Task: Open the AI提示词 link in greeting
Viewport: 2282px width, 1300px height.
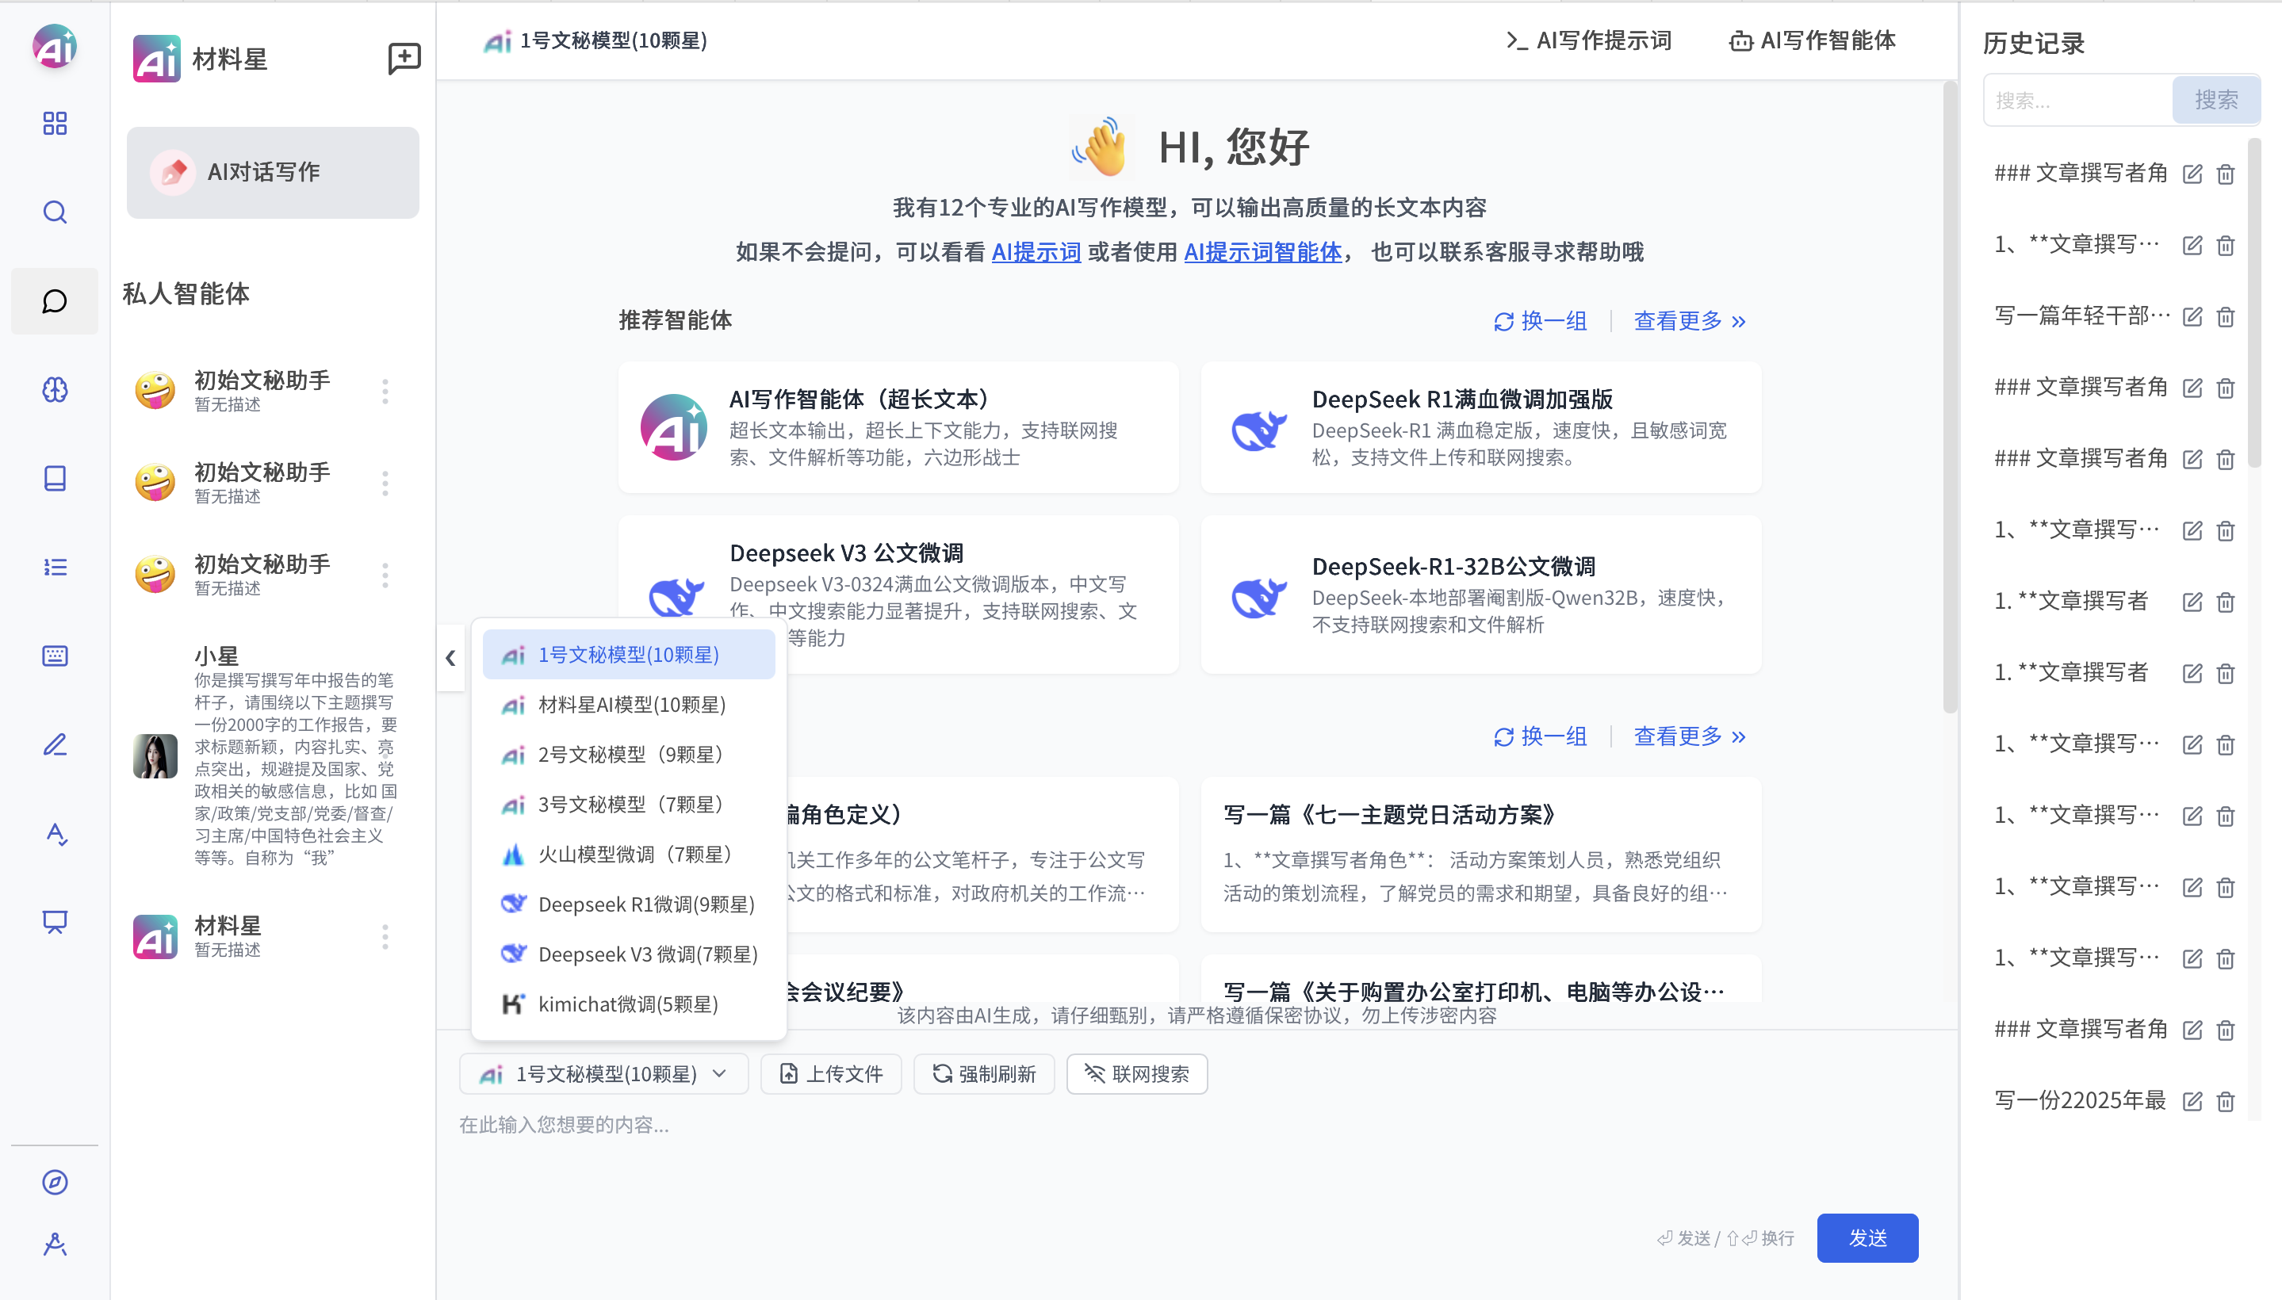Action: [x=1036, y=253]
